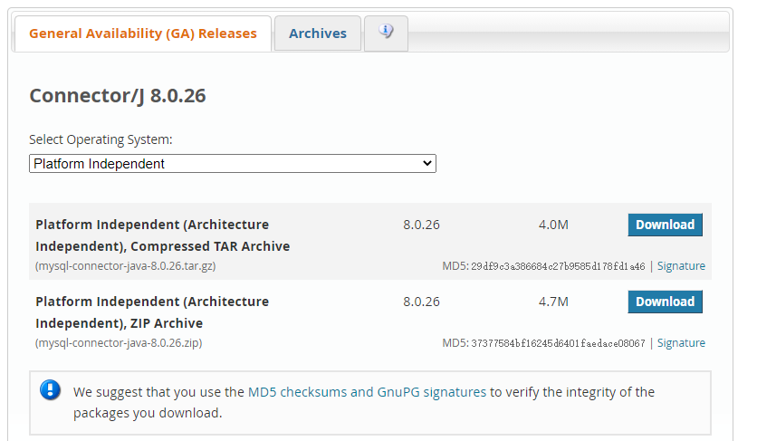The width and height of the screenshot is (757, 441).
Task: Click the ZIP Archive title text
Action: point(152,312)
